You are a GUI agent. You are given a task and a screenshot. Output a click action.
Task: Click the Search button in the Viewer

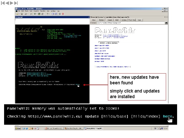click(x=110, y=20)
